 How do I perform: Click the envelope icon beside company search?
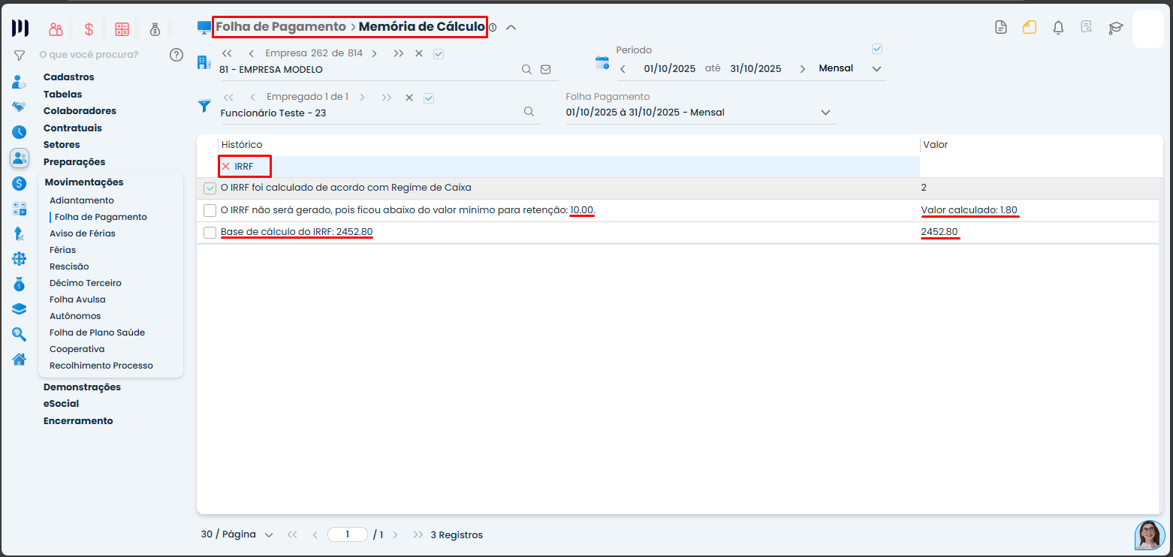click(x=546, y=70)
